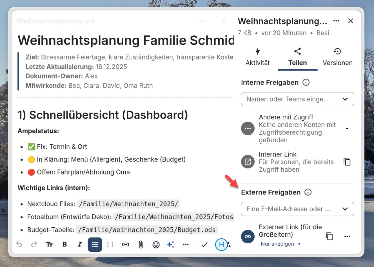This screenshot has width=374, height=267.
Task: Copy the external Großeltern link
Action: click(x=329, y=236)
